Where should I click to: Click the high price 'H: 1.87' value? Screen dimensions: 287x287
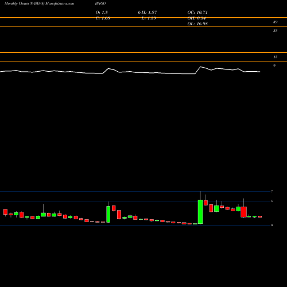(149, 13)
